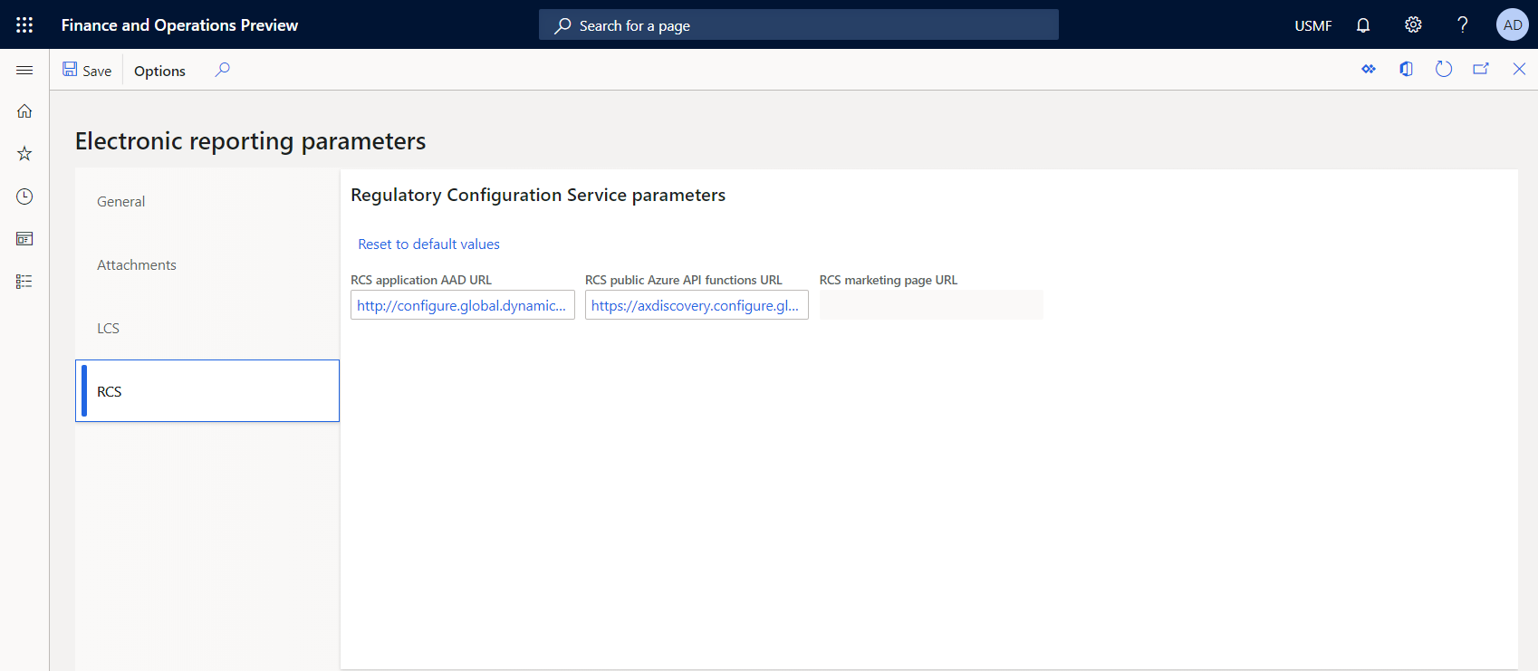The height and width of the screenshot is (671, 1538).
Task: Click the Open in Office icon
Action: pyautogui.click(x=1406, y=69)
